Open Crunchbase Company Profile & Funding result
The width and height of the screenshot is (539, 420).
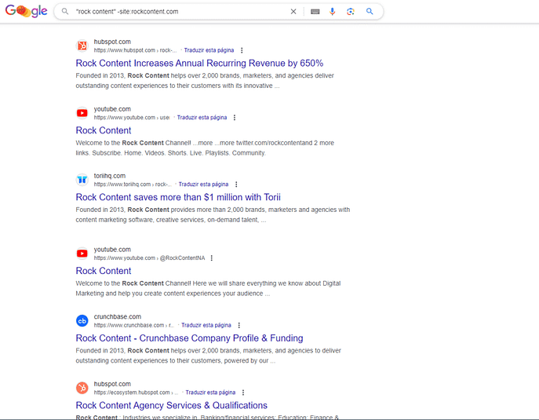(x=189, y=338)
